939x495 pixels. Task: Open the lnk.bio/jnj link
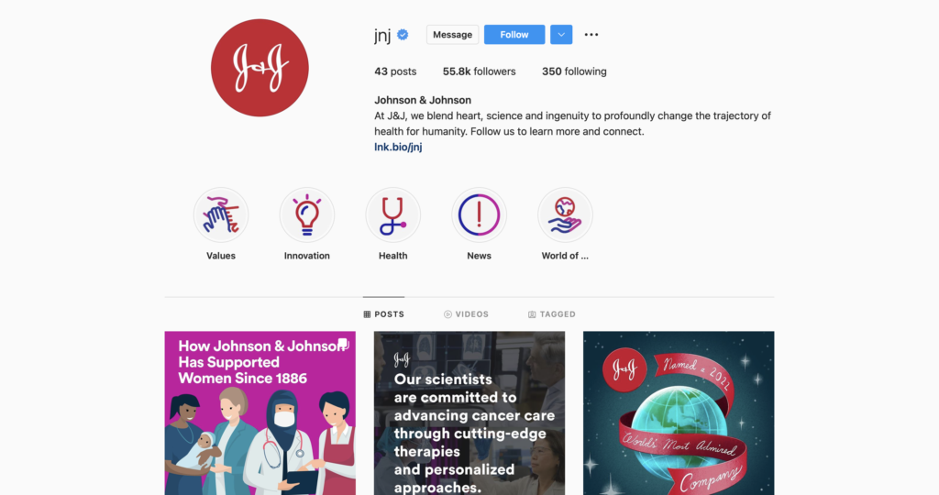pos(398,147)
